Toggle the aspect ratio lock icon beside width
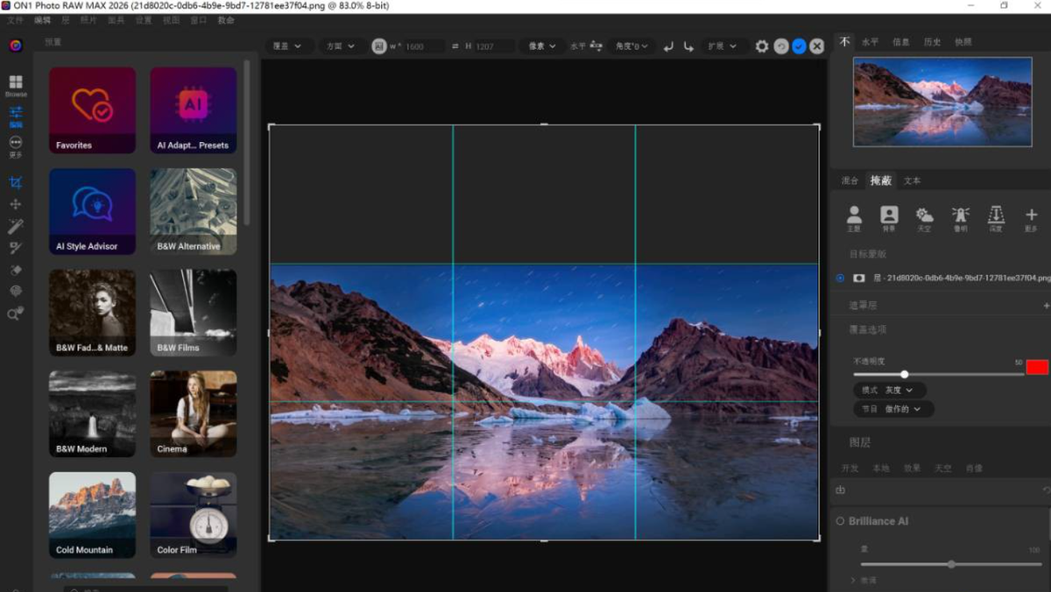Screen dimensions: 1051x592 pyautogui.click(x=378, y=46)
